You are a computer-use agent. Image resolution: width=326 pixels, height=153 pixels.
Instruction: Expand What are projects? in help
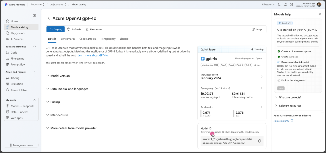click(x=288, y=97)
